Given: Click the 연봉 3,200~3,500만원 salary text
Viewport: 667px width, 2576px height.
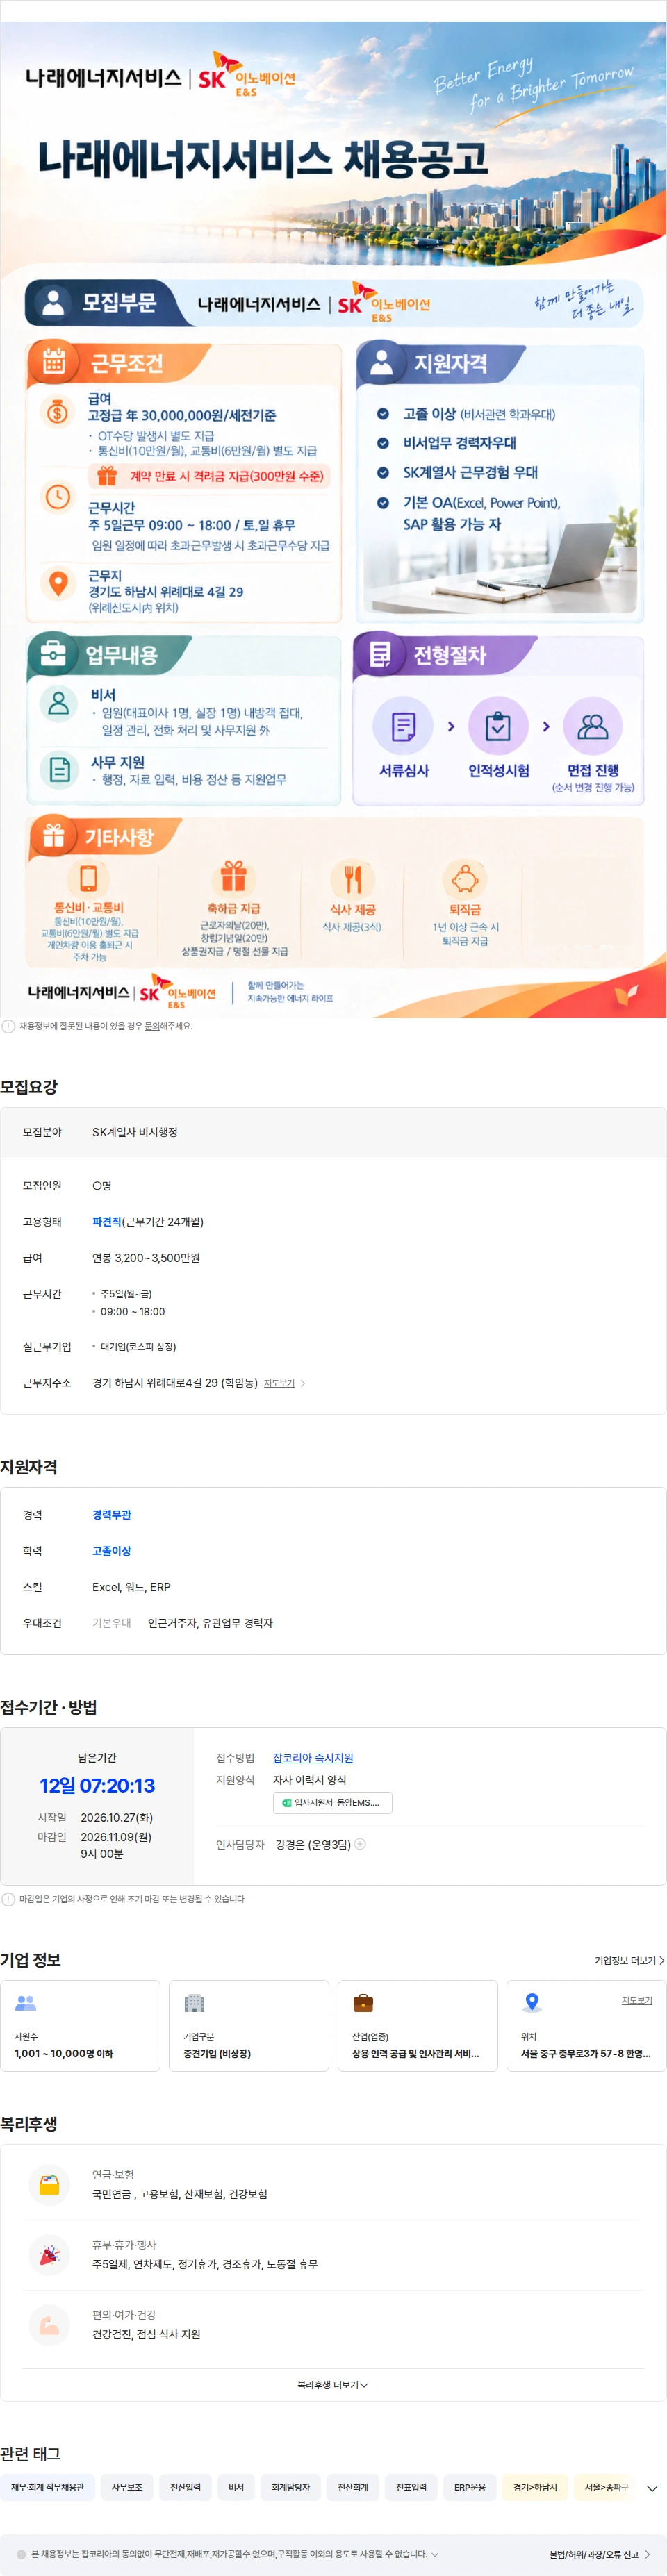Looking at the screenshot, I should (x=146, y=1258).
